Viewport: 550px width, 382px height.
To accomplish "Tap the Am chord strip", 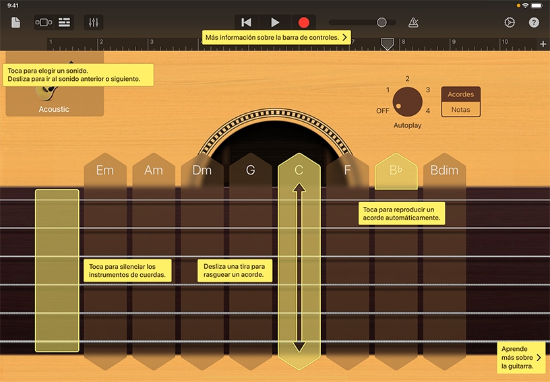I will pyautogui.click(x=154, y=261).
